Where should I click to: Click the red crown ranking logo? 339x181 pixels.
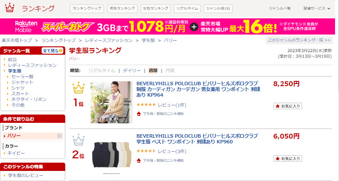(x=10, y=8)
